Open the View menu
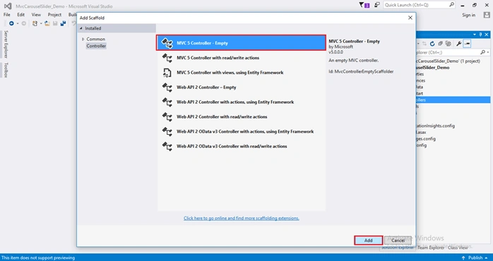 click(36, 14)
